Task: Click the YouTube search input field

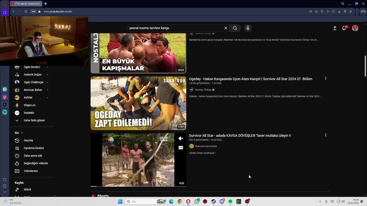Action: pos(175,28)
